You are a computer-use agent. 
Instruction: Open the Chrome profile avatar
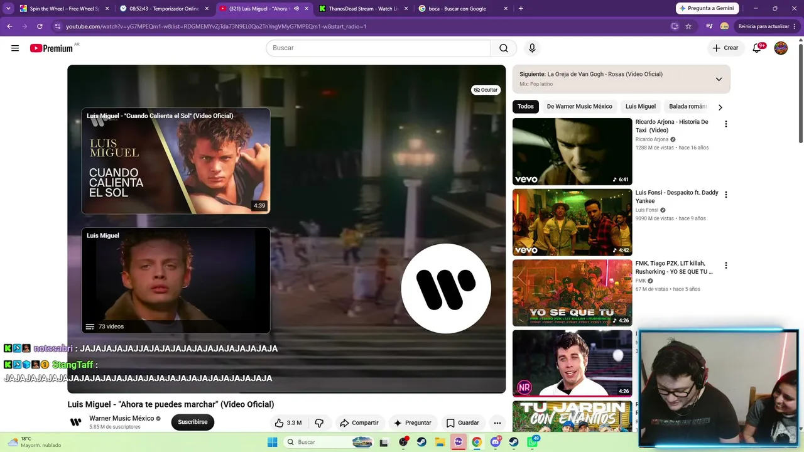724,26
